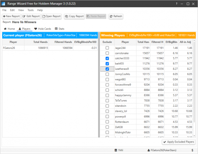Screen dimensions: 198x154
Task: Select the Players tab
Action: pyautogui.click(x=24, y=29)
